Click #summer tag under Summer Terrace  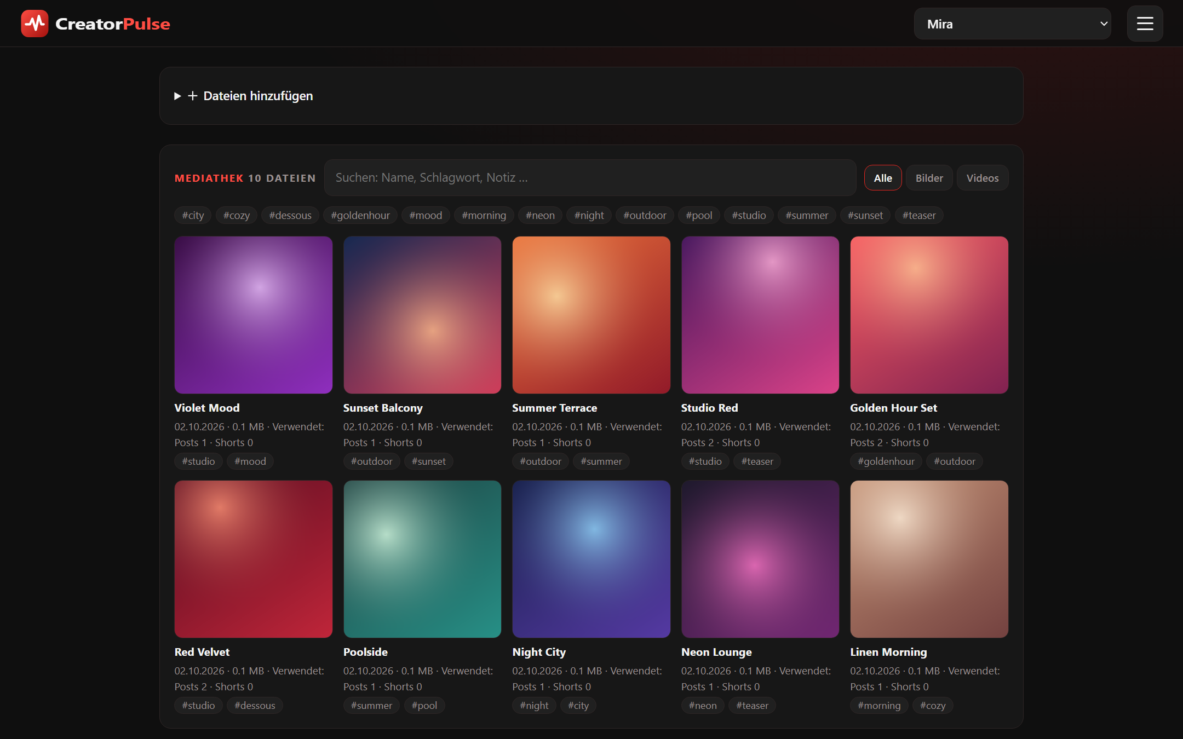tap(601, 461)
